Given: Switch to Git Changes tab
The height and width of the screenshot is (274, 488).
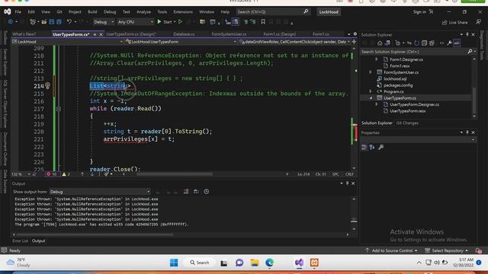Looking at the screenshot, I should (x=407, y=123).
